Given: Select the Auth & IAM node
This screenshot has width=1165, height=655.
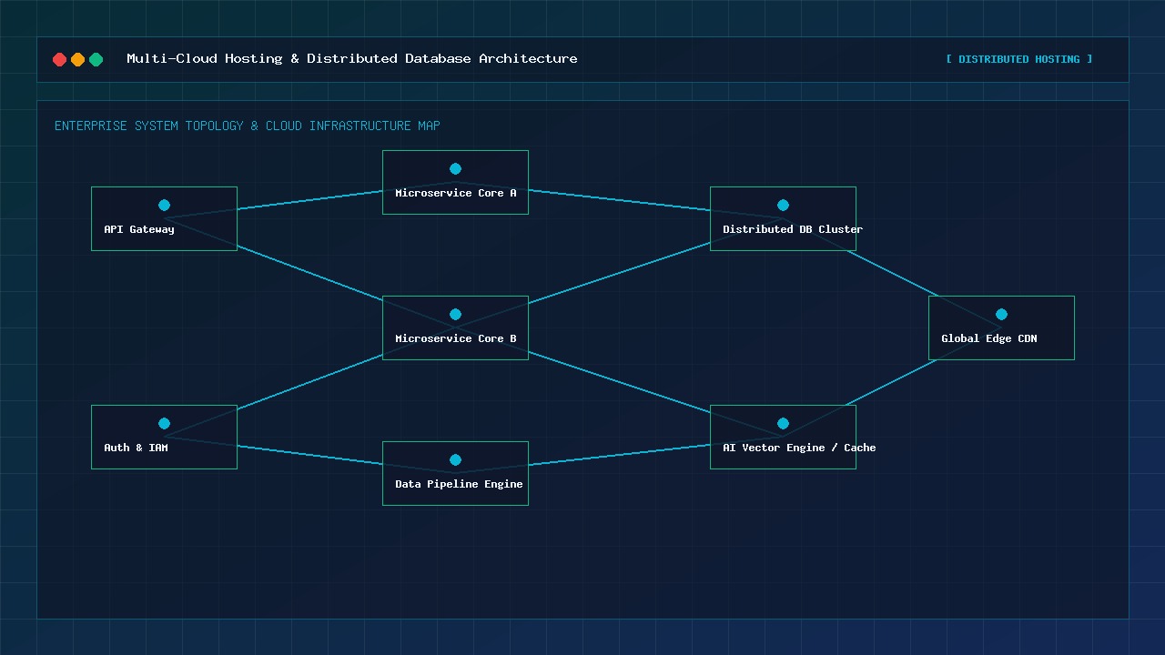Looking at the screenshot, I should [x=164, y=437].
